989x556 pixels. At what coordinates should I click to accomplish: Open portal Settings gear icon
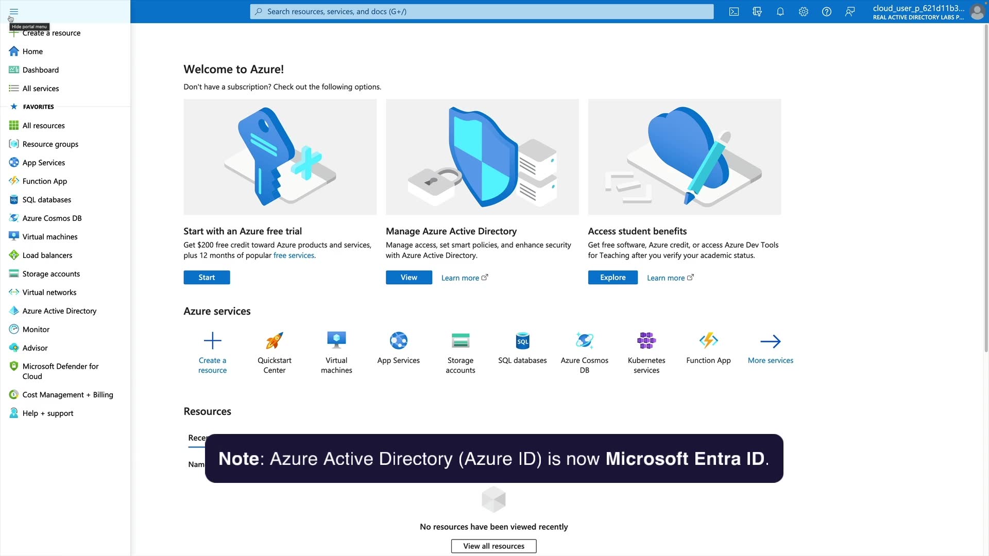click(x=804, y=11)
